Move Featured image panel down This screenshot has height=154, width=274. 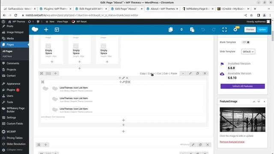tap(259, 102)
